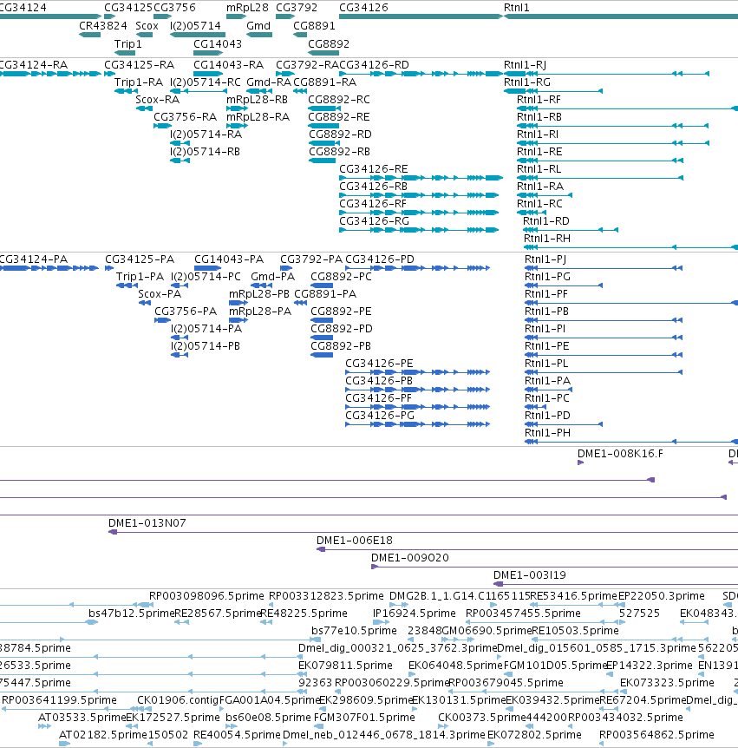Select protein CG3792-PA
The image size is (738, 748).
click(311, 259)
